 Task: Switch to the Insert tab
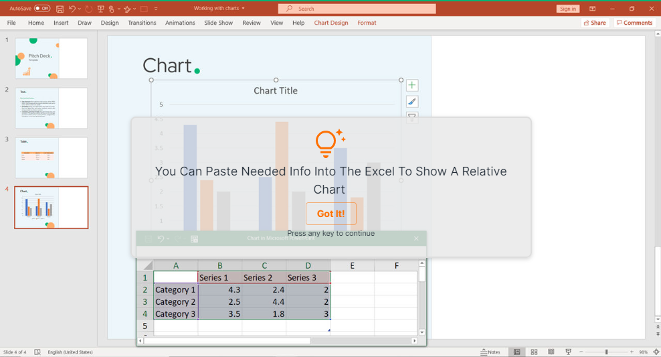pyautogui.click(x=61, y=23)
